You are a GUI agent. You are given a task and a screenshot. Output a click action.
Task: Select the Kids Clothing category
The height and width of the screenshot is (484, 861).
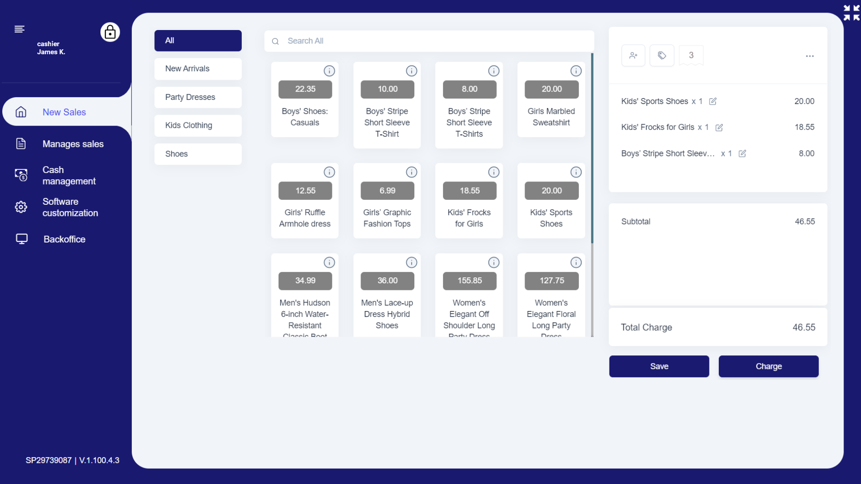pyautogui.click(x=198, y=125)
